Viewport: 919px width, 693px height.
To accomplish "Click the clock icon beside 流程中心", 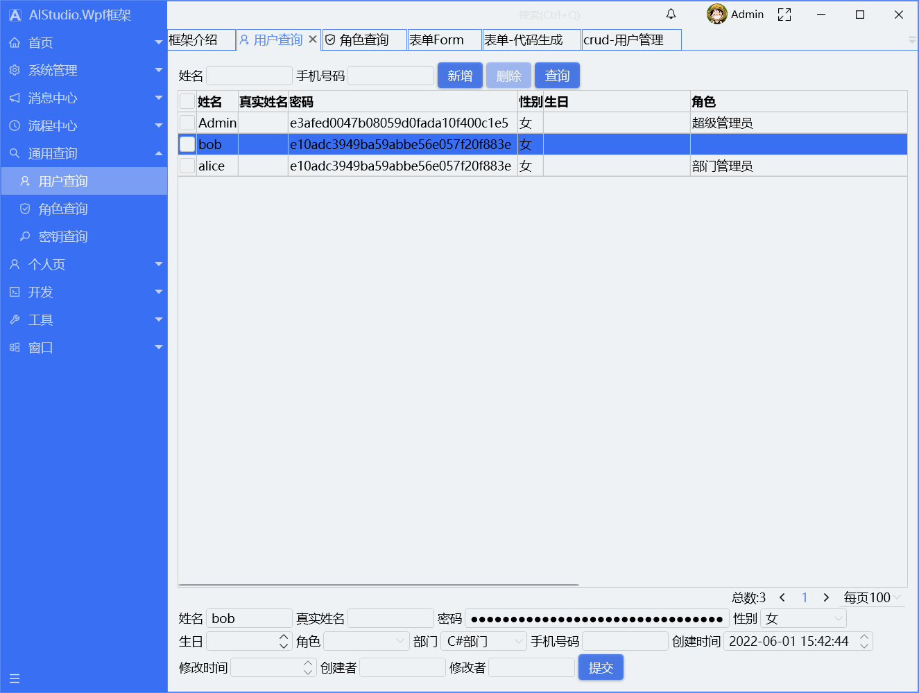I will (15, 125).
